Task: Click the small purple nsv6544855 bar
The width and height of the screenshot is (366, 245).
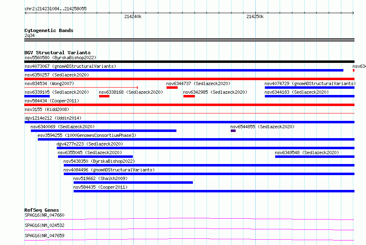Action: 233,131
